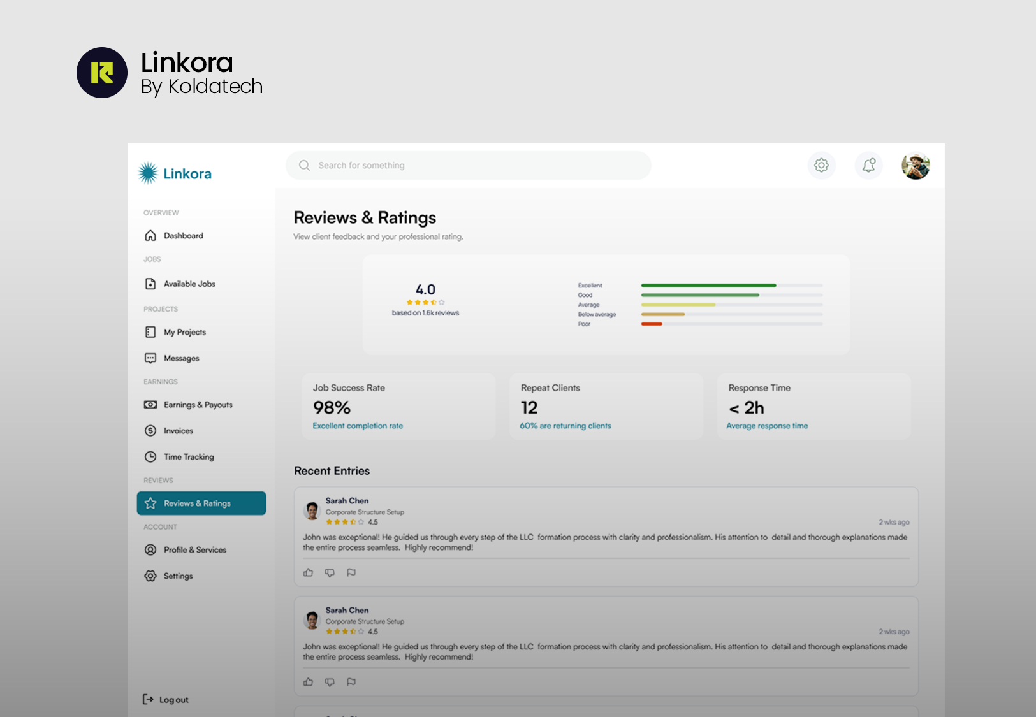Open the notification bell
This screenshot has height=717, width=1036.
tap(868, 165)
